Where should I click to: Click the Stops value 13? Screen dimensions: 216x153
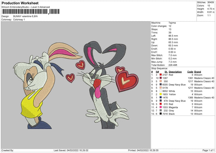pyautogui.click(x=170, y=29)
